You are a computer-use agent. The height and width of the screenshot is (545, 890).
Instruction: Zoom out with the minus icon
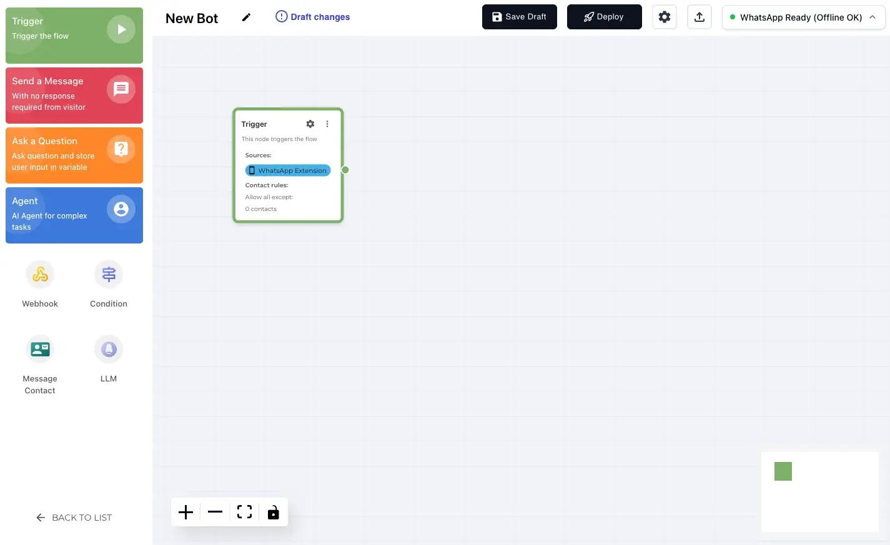coord(215,512)
